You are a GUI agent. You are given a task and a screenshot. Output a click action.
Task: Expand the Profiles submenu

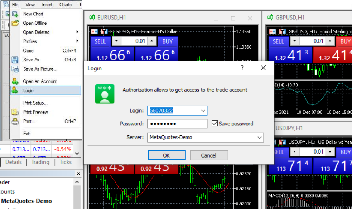[x=77, y=41]
